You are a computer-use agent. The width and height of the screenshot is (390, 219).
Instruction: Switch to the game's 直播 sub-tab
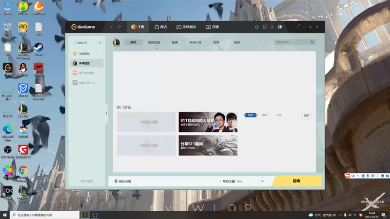(175, 42)
